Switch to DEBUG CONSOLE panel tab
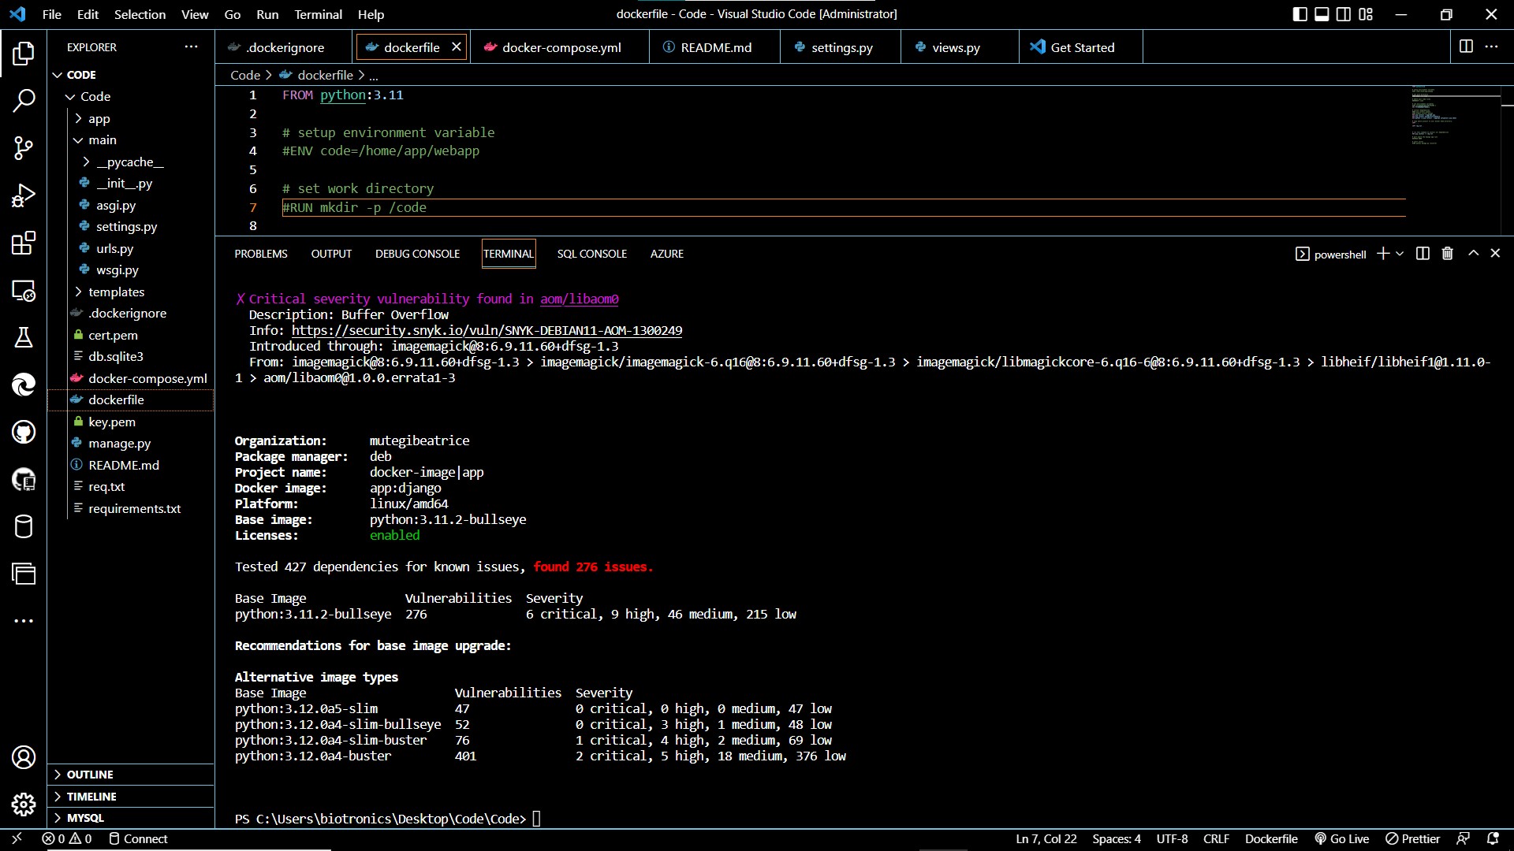 (417, 254)
